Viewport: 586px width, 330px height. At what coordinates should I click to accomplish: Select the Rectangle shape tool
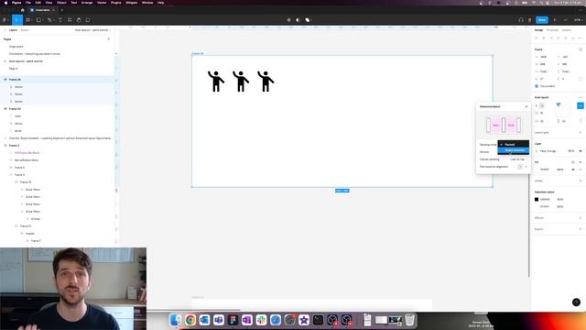click(38, 20)
